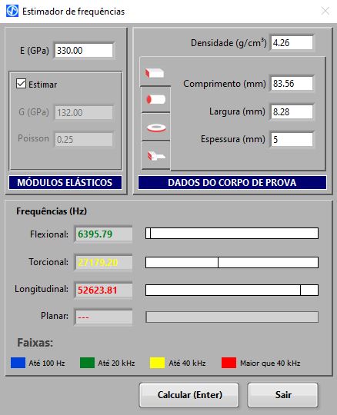
Task: Click the green Até 20 kHz swatch
Action: [87, 363]
